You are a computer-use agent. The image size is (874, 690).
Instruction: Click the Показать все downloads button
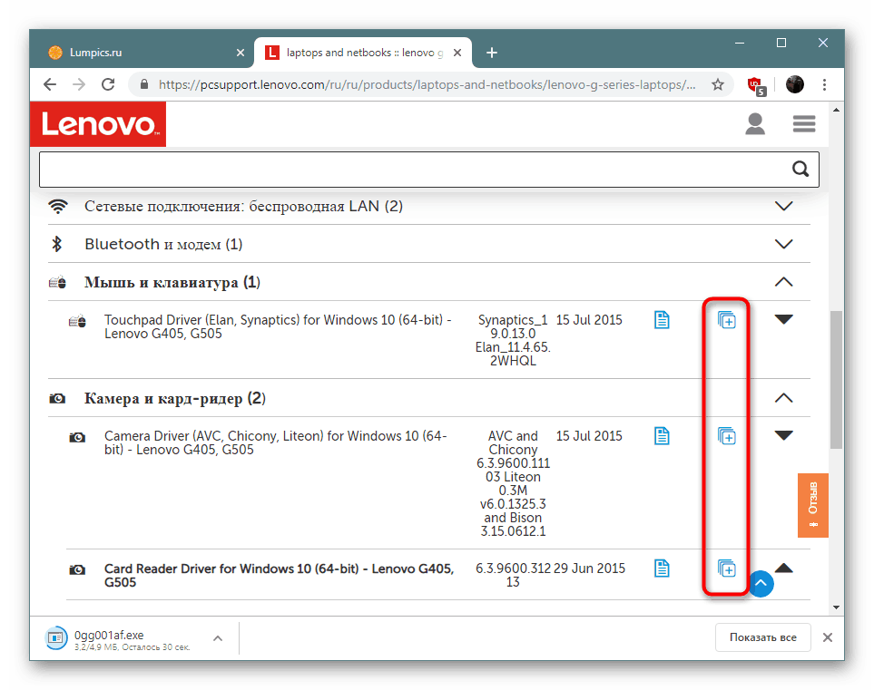[x=762, y=637]
